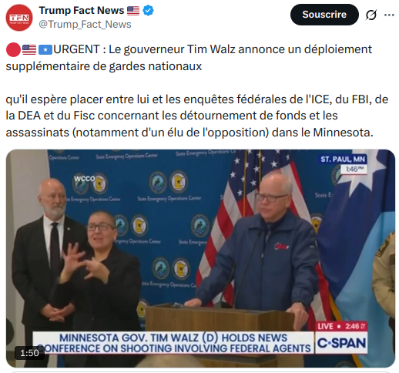Select the blue star flag emoji before URGENT
This screenshot has width=399, height=373.
45,49
